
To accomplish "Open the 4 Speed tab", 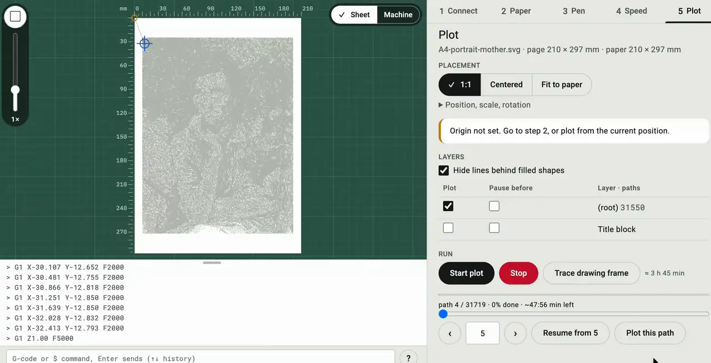I will coord(632,11).
